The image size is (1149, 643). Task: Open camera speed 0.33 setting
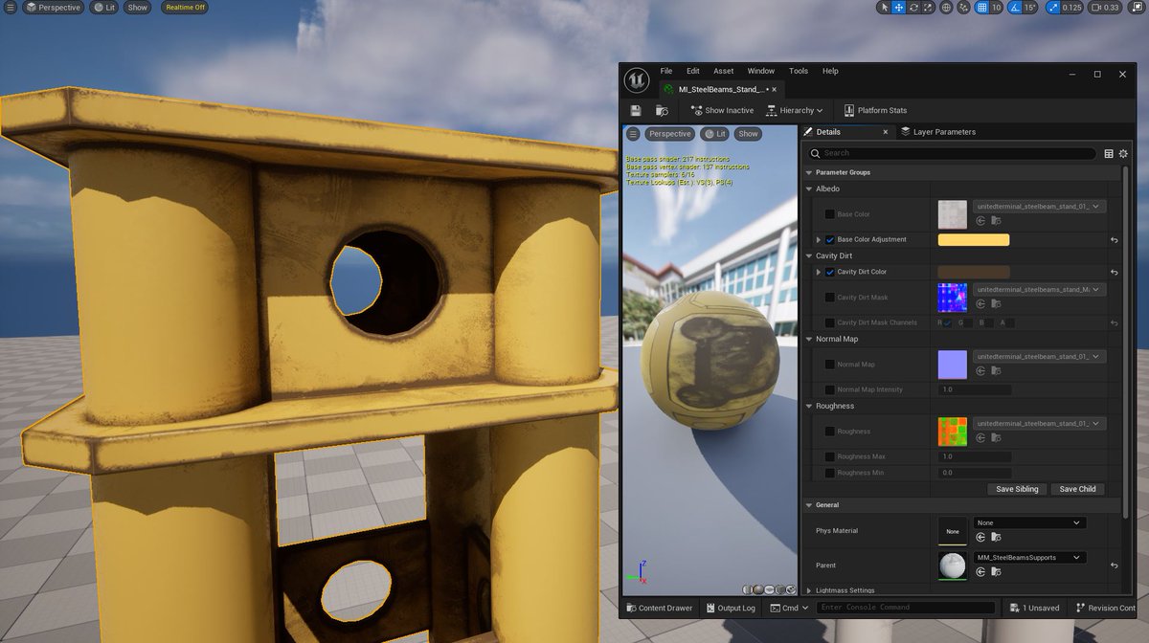pos(1104,8)
